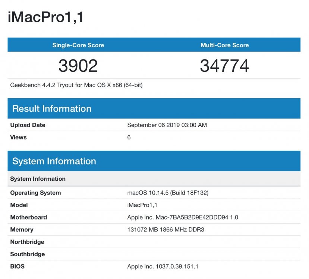This screenshot has width=309, height=279.
Task: Select the iMacPro1,1 page title
Action: click(x=45, y=17)
